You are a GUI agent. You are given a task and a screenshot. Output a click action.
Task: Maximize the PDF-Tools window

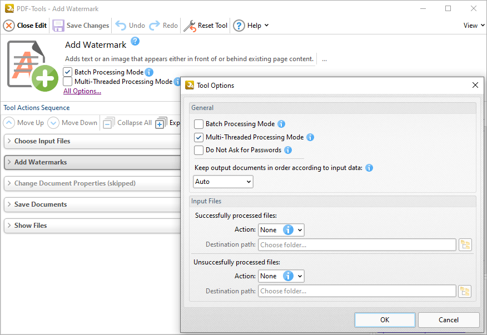tap(448, 8)
